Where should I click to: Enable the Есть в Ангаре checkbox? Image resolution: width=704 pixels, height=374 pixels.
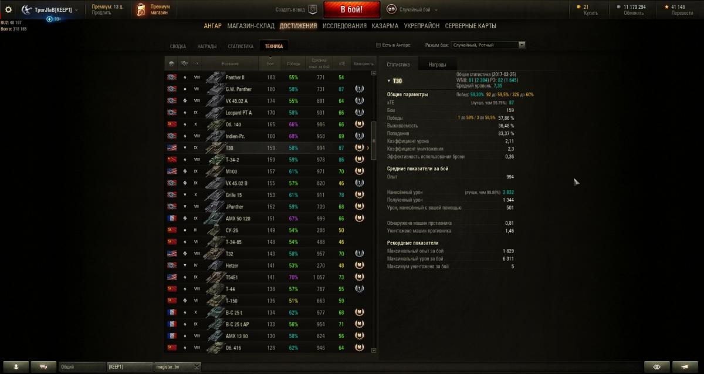(378, 45)
